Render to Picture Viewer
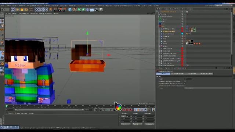 60,10
